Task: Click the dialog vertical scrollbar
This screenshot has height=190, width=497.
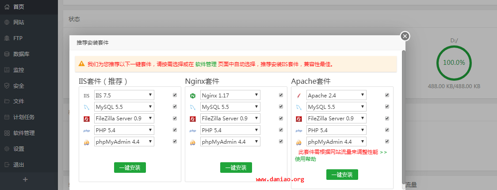Action: coord(404,117)
